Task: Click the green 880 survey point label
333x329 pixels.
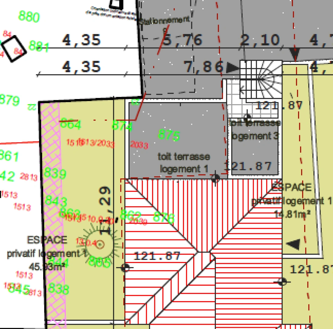Action: point(29,16)
